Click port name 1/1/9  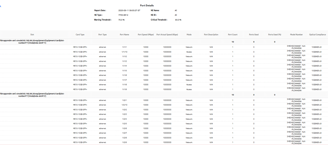(x=125, y=89)
